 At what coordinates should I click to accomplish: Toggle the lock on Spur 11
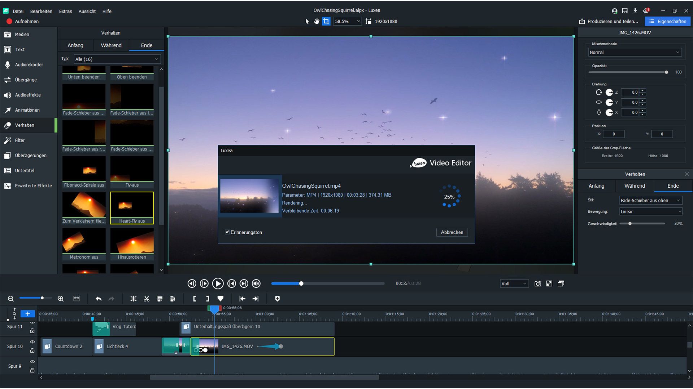coord(32,331)
